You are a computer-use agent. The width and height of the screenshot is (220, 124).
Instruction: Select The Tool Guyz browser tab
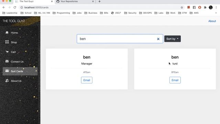(34, 1)
